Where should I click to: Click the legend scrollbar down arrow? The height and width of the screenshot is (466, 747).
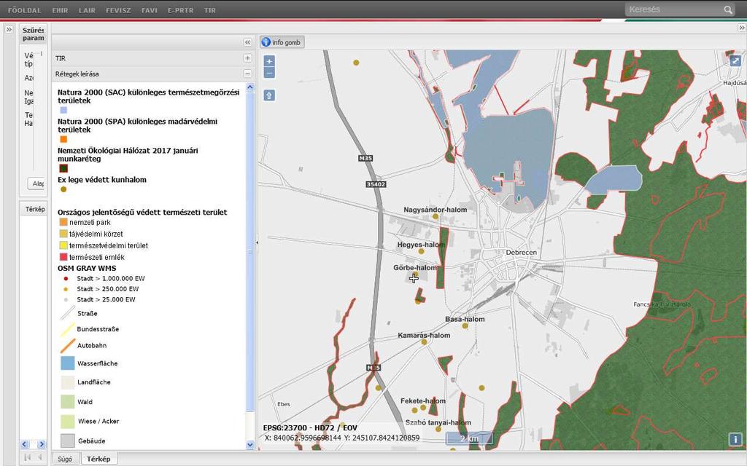pyautogui.click(x=250, y=445)
